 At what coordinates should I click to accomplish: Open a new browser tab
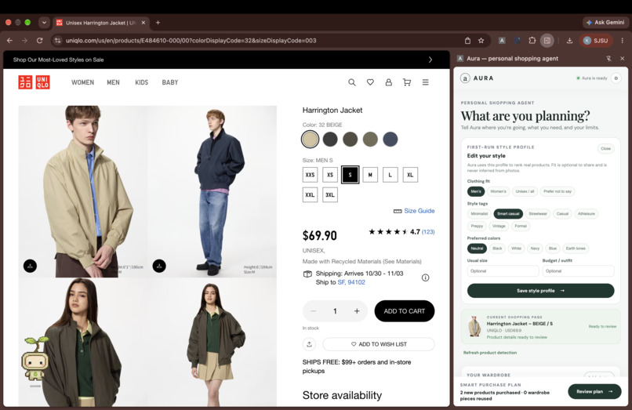(x=158, y=23)
